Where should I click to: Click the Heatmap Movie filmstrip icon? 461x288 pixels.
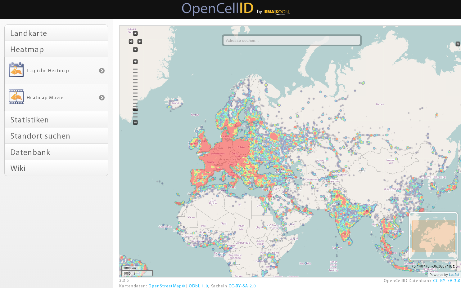[x=16, y=97]
